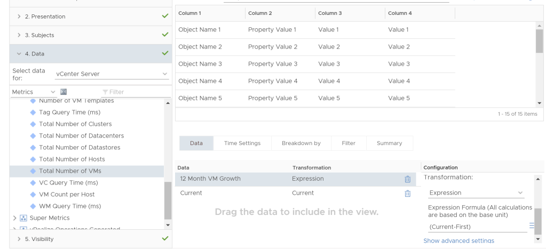Viewport: 546px width, 249px height.
Task: Click Show advanced settings link
Action: coord(458,241)
